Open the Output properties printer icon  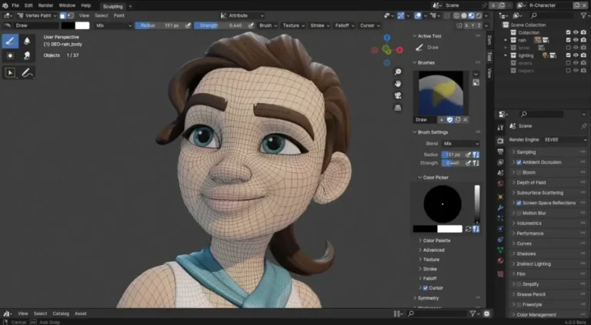click(x=500, y=151)
